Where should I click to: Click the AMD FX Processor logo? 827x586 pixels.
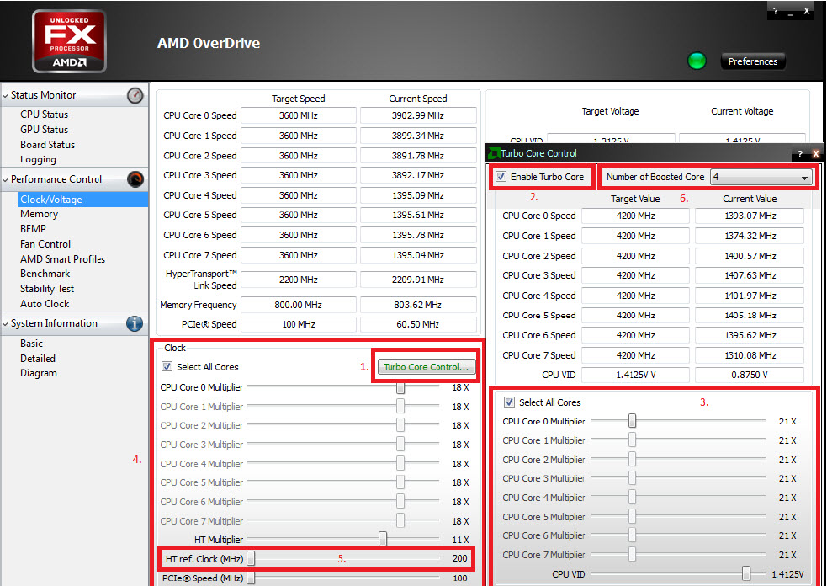click(x=69, y=41)
